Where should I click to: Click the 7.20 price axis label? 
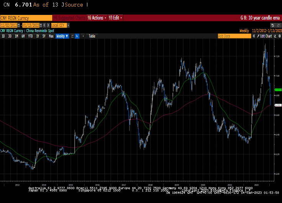pos(277,56)
